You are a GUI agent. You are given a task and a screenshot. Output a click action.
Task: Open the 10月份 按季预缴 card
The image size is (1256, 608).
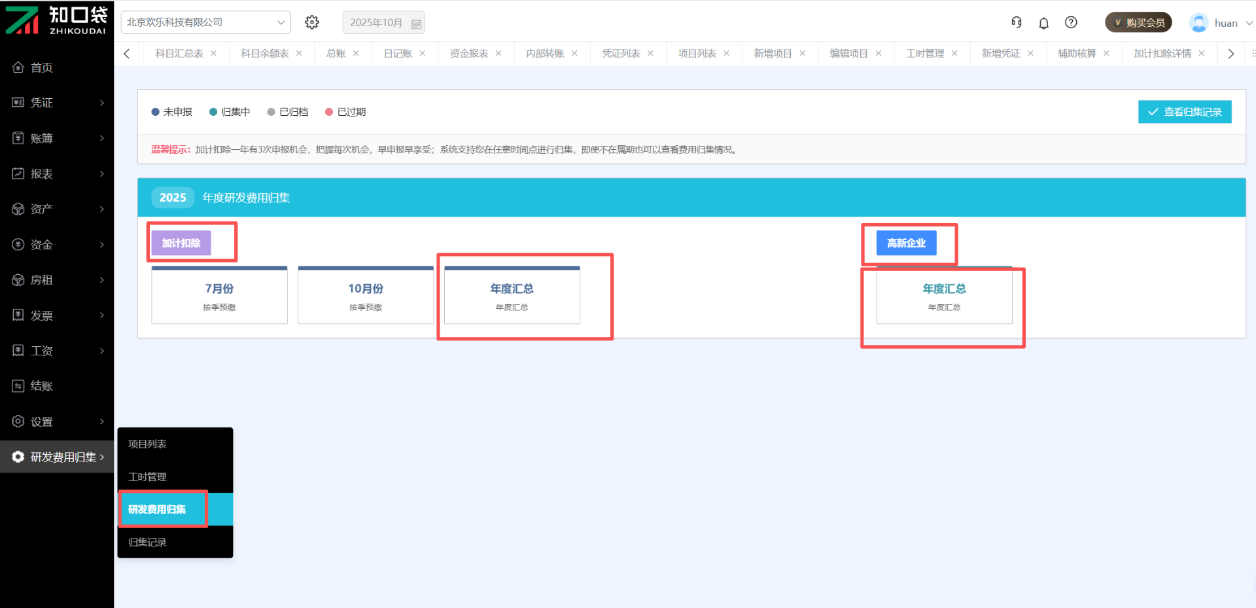pyautogui.click(x=366, y=296)
